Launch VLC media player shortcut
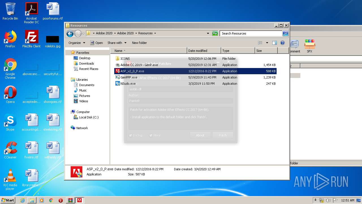The image size is (362, 204). (x=10, y=180)
